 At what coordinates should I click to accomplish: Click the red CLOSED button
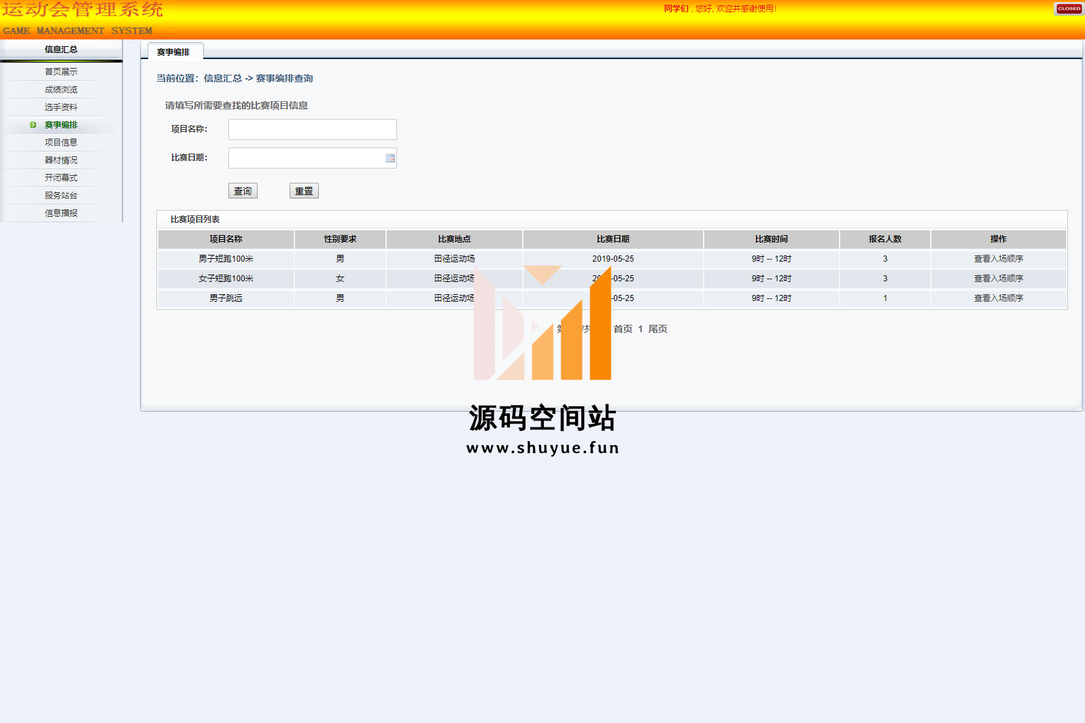pos(1069,9)
